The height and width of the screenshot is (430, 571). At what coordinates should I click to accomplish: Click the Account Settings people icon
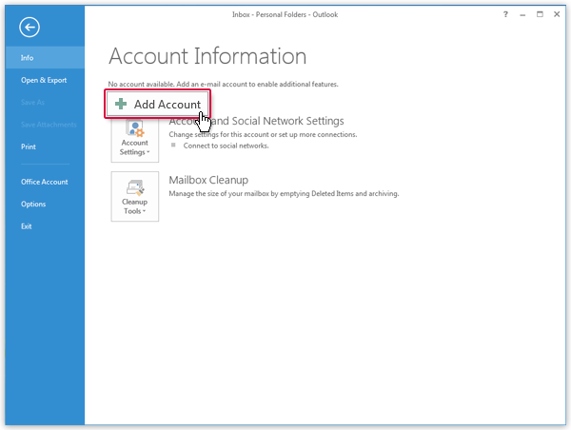coord(134,129)
